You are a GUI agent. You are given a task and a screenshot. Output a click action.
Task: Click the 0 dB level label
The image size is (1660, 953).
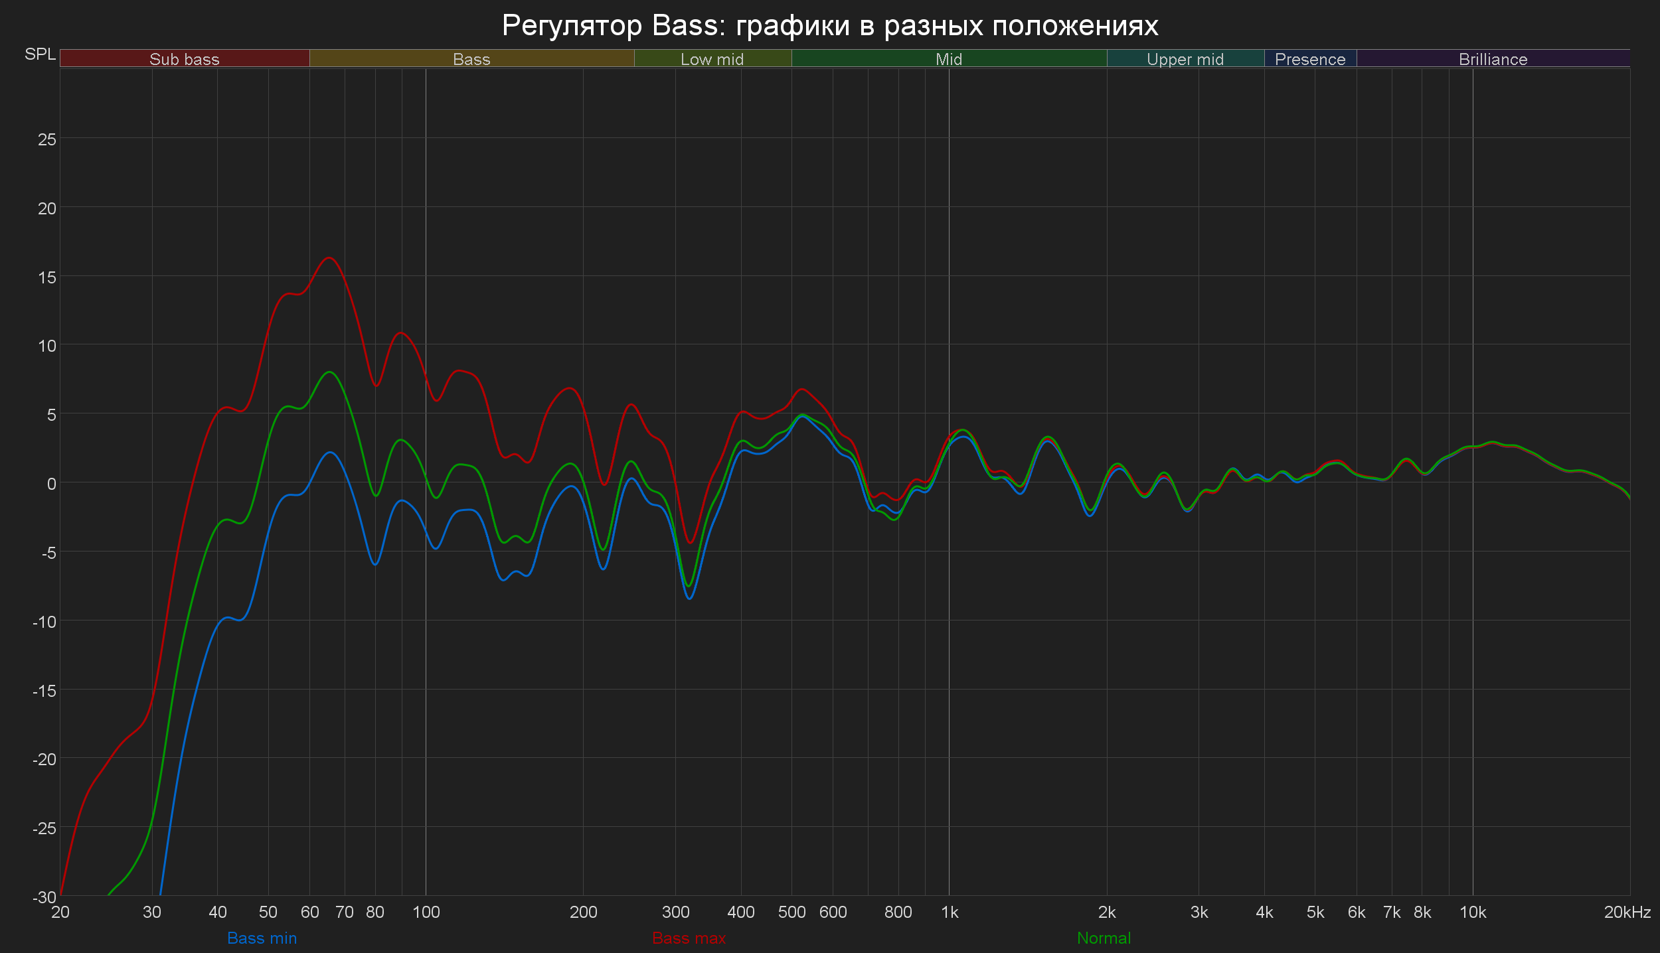pyautogui.click(x=51, y=484)
